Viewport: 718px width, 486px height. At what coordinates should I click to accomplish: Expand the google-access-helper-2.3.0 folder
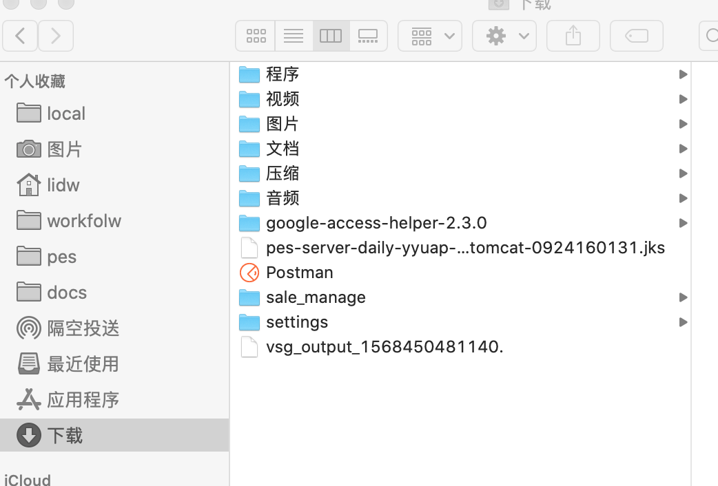click(683, 223)
